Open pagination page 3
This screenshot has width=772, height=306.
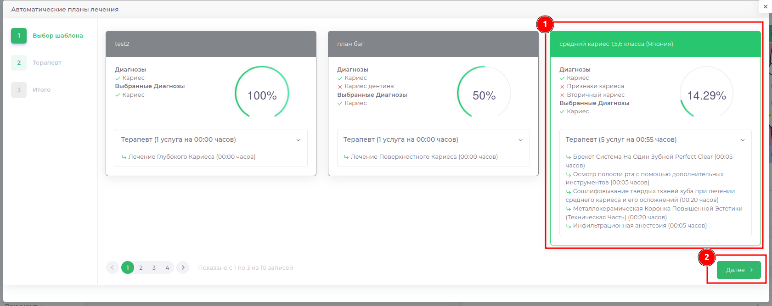click(x=154, y=267)
